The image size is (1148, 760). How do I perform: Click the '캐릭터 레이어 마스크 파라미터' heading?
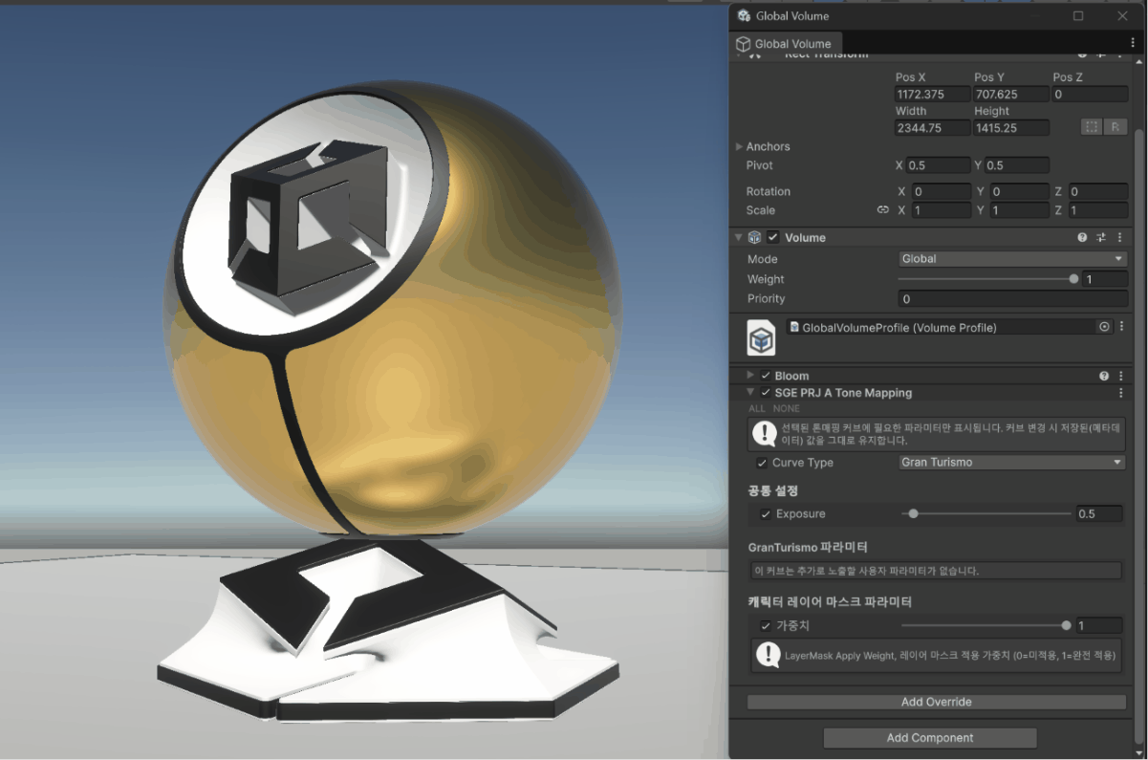tap(830, 602)
